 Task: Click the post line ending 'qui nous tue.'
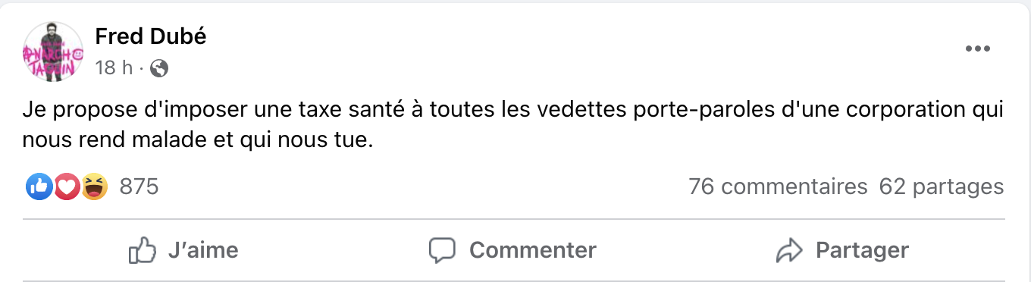(x=199, y=142)
